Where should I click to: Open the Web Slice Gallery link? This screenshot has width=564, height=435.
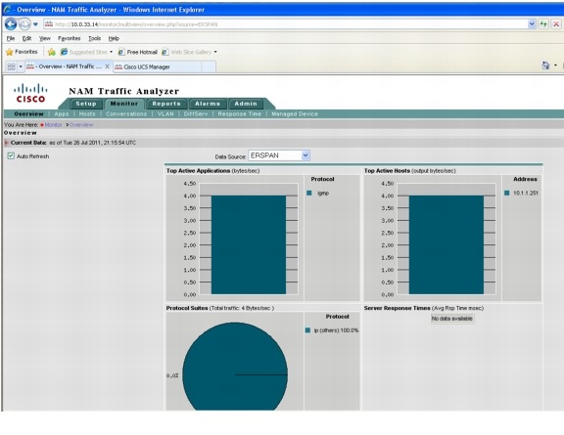pos(187,52)
